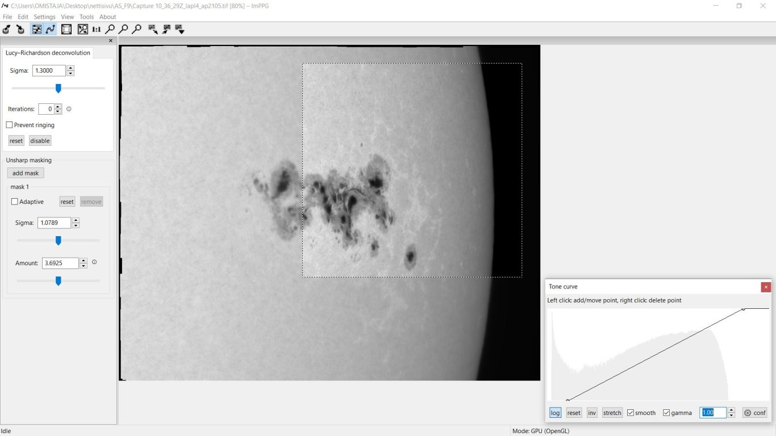776x436 pixels.
Task: Toggle the smooth curve checkbox
Action: click(631, 413)
